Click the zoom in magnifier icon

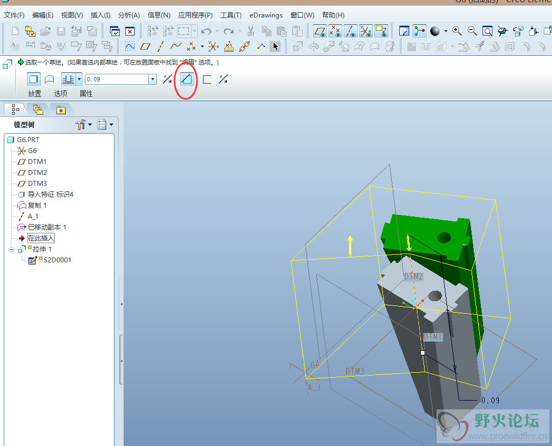pyautogui.click(x=457, y=31)
